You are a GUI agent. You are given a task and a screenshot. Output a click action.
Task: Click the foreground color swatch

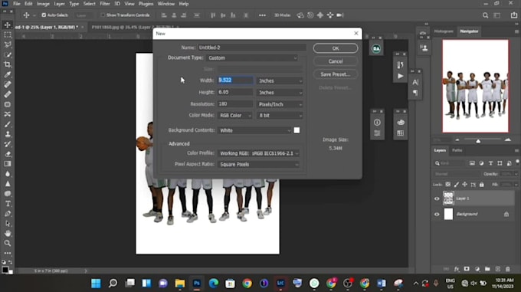click(x=5, y=270)
